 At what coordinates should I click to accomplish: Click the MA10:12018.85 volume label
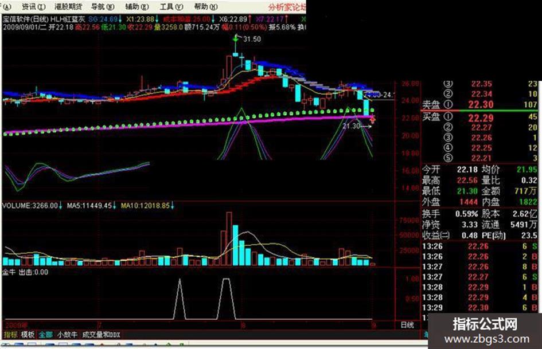pos(145,206)
